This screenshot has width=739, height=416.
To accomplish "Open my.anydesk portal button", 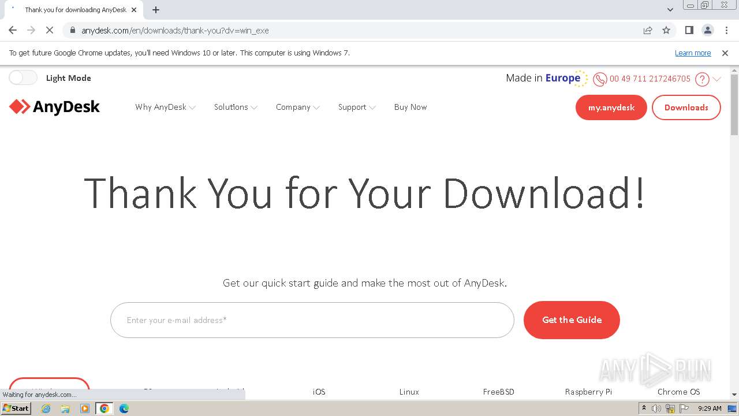I will [611, 107].
